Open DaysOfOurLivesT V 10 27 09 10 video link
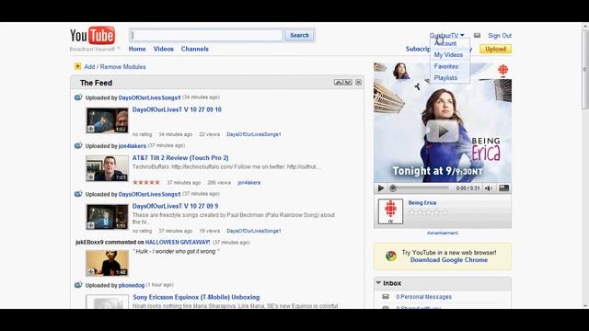 click(x=177, y=109)
